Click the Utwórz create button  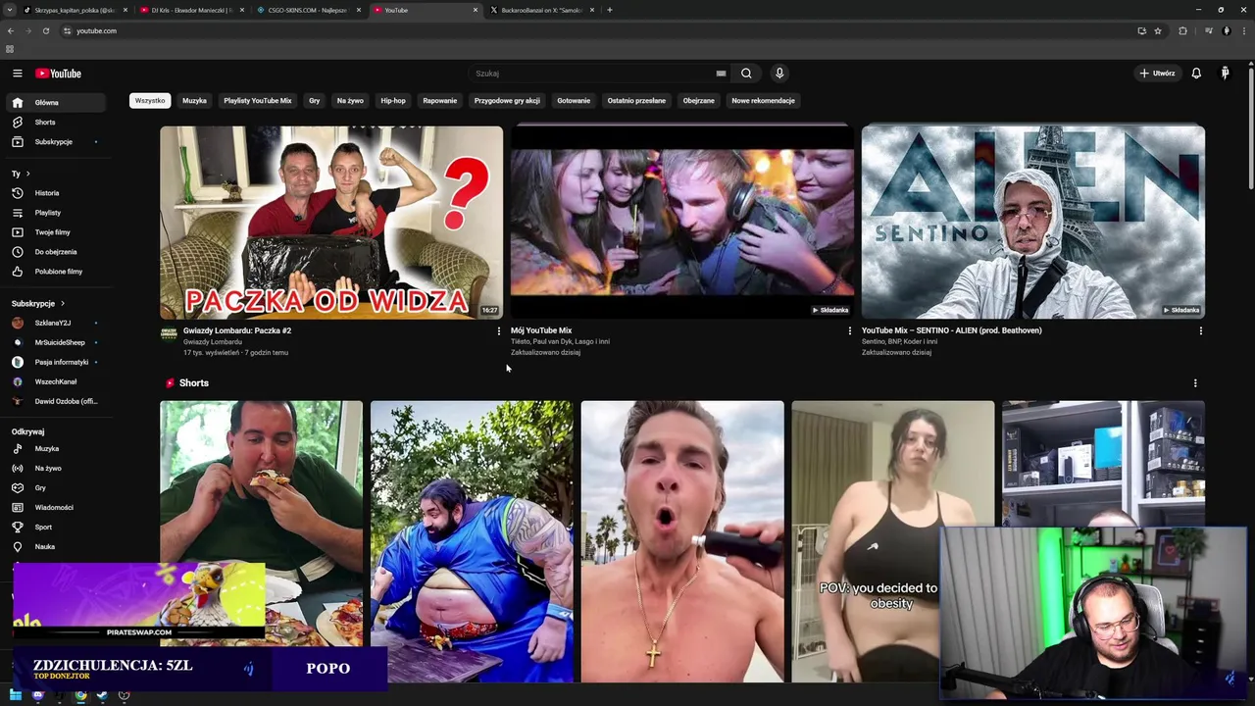1157,74
